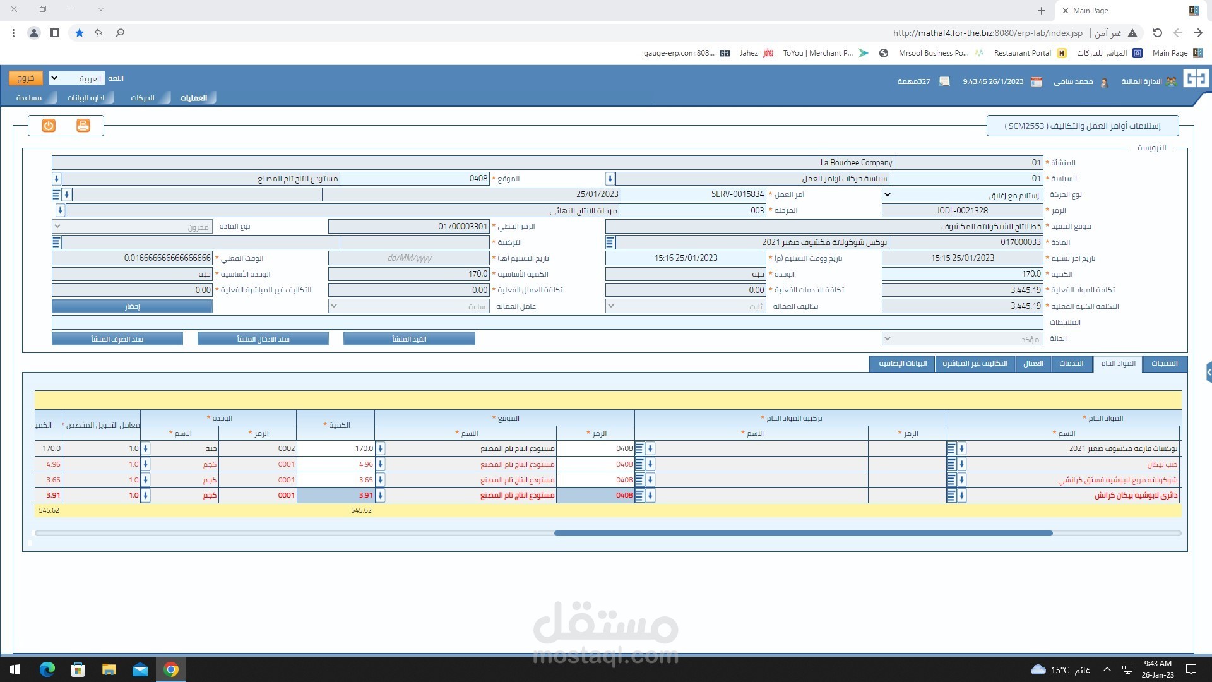Show hidden system tray icons
Screen dimensions: 1212x682
click(1107, 669)
